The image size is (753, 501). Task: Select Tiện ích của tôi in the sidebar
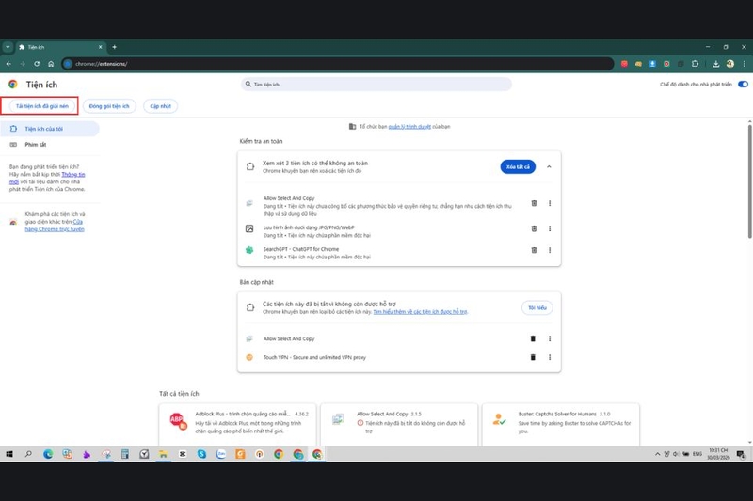click(x=43, y=129)
